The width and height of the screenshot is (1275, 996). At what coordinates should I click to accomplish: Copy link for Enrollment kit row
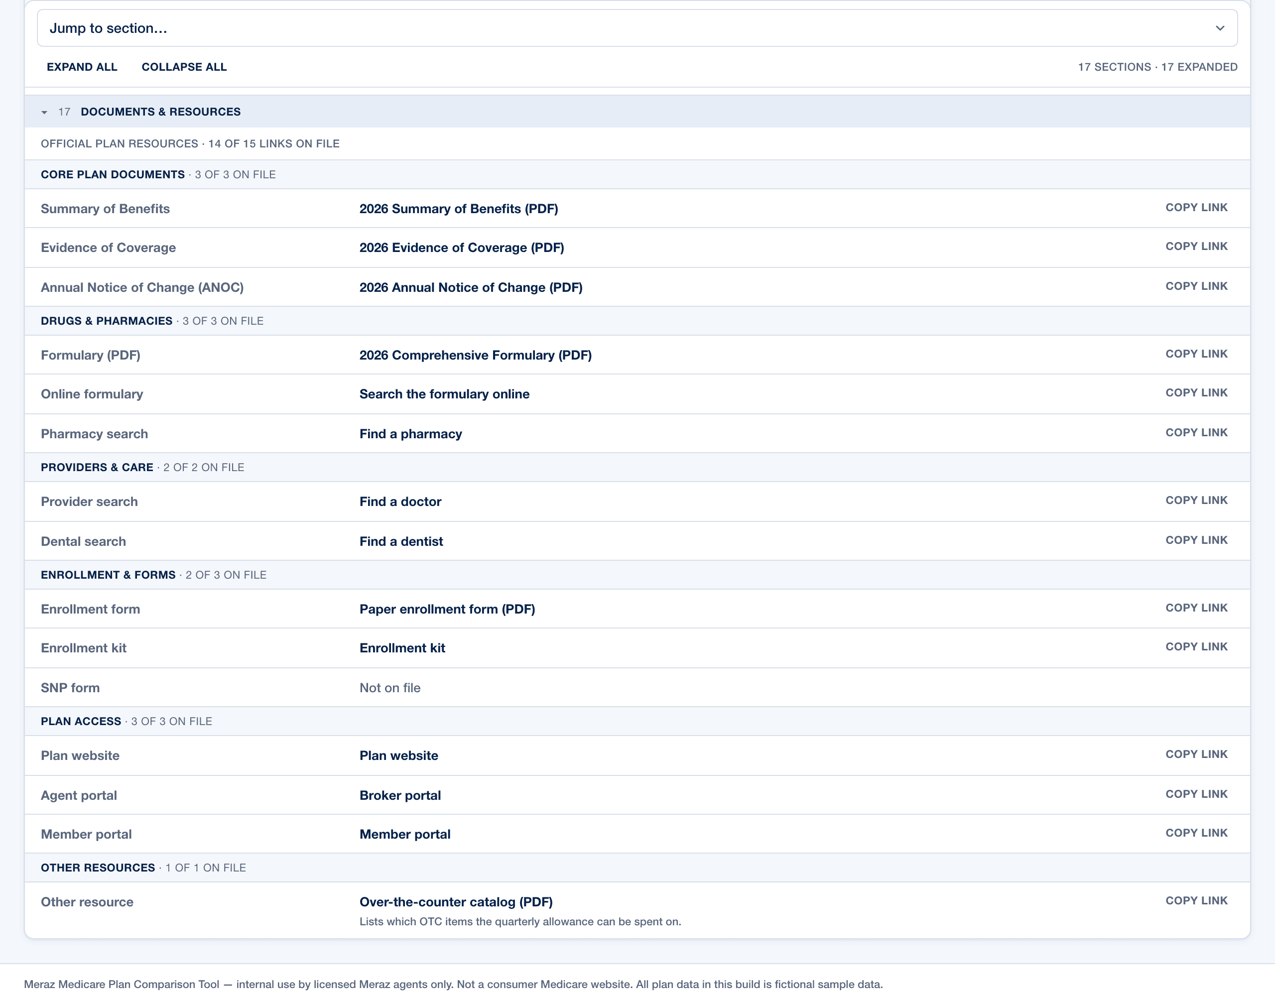[x=1196, y=647]
